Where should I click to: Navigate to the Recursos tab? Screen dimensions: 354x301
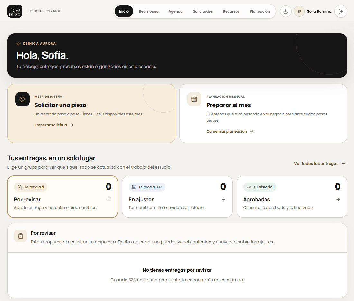tap(231, 11)
